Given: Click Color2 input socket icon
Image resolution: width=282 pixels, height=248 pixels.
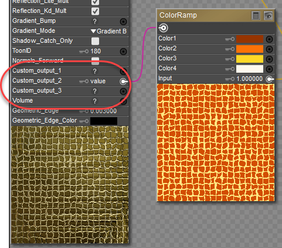Looking at the screenshot, I should point(269,49).
